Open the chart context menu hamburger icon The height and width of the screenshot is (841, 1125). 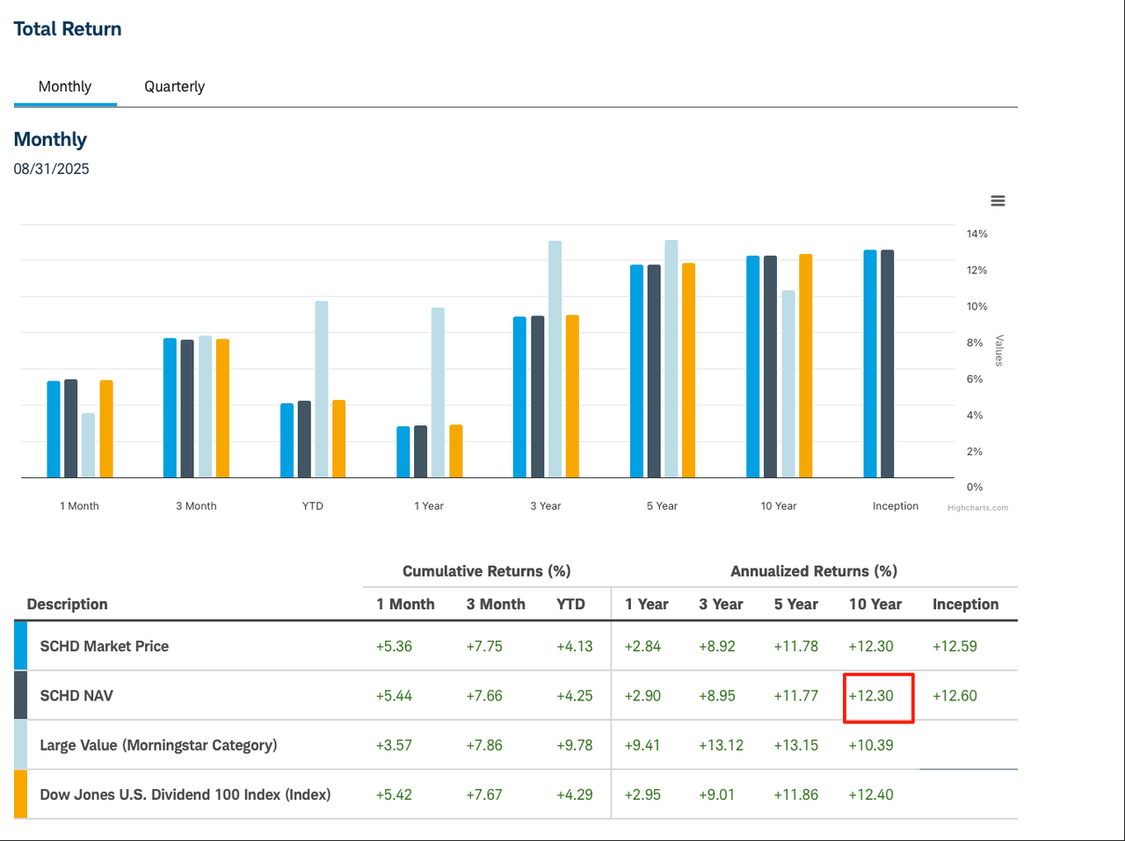pos(998,201)
